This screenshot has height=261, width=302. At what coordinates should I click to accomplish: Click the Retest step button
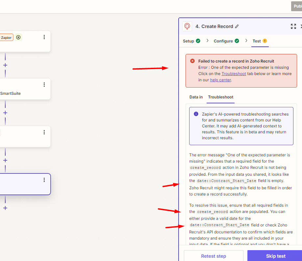pos(214,256)
